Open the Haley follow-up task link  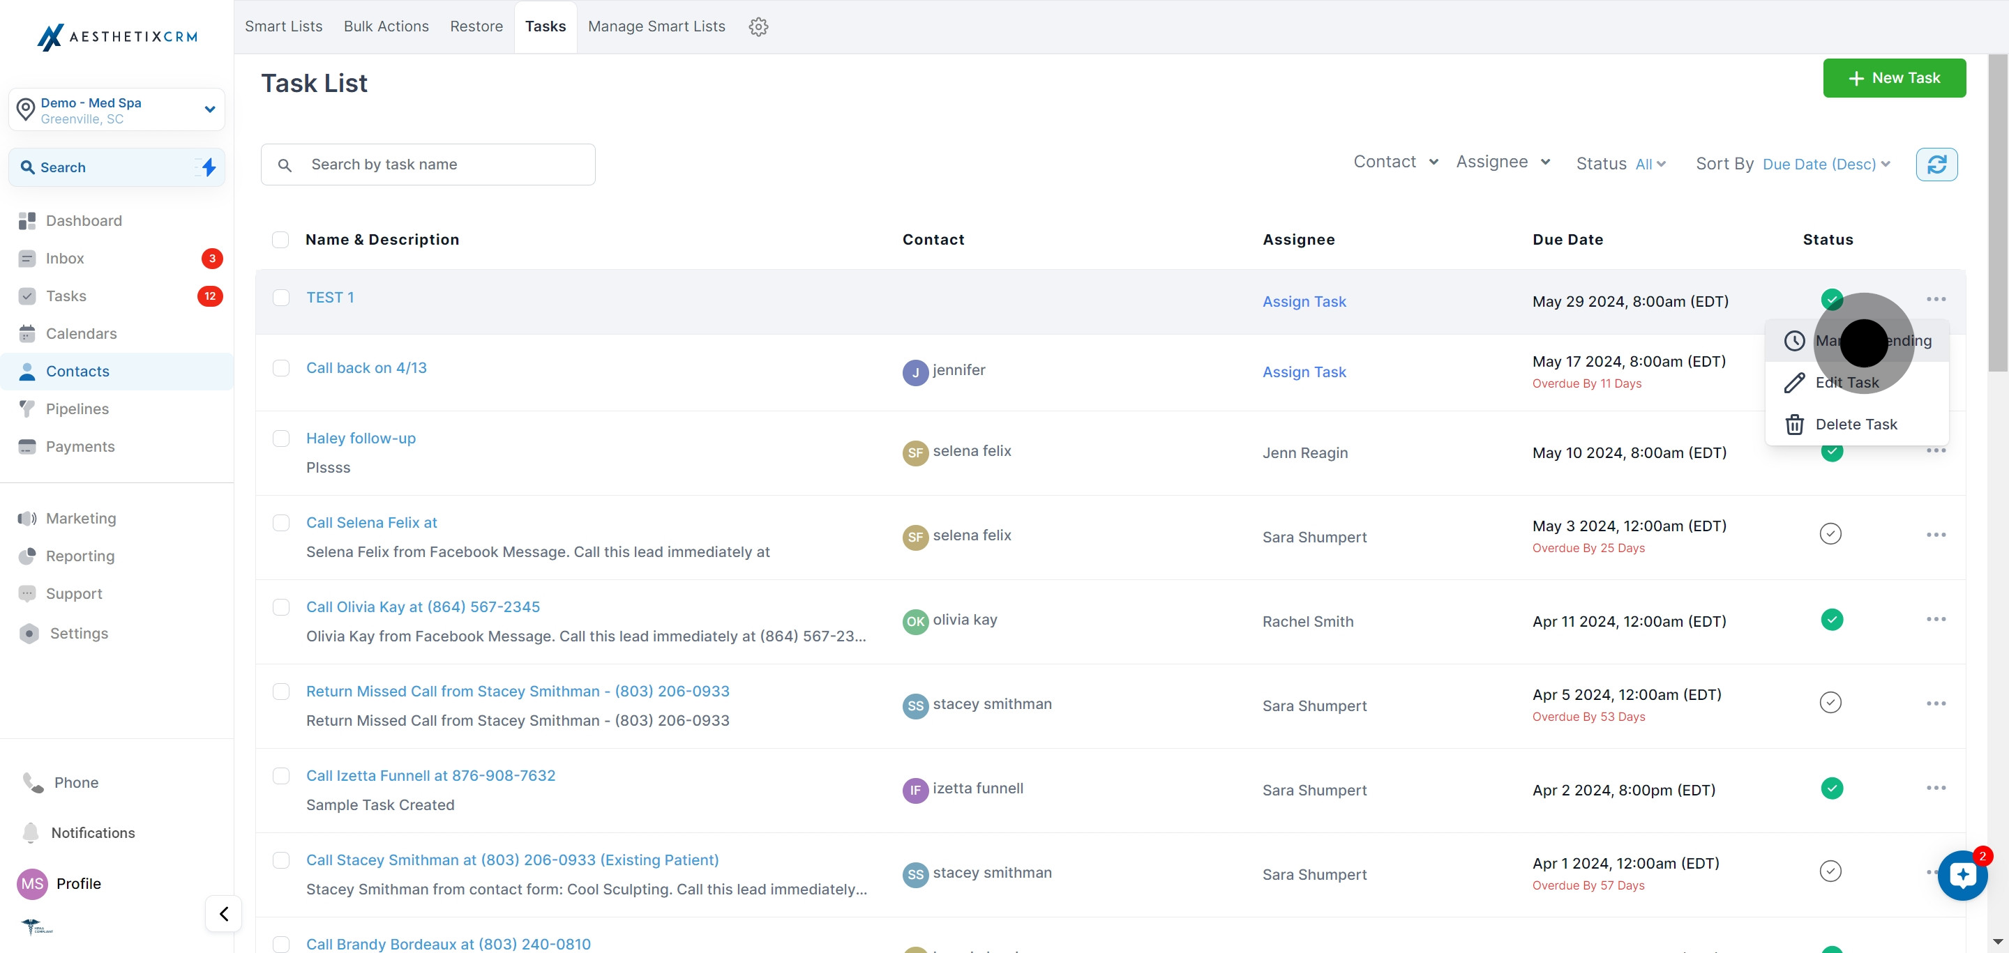click(361, 439)
